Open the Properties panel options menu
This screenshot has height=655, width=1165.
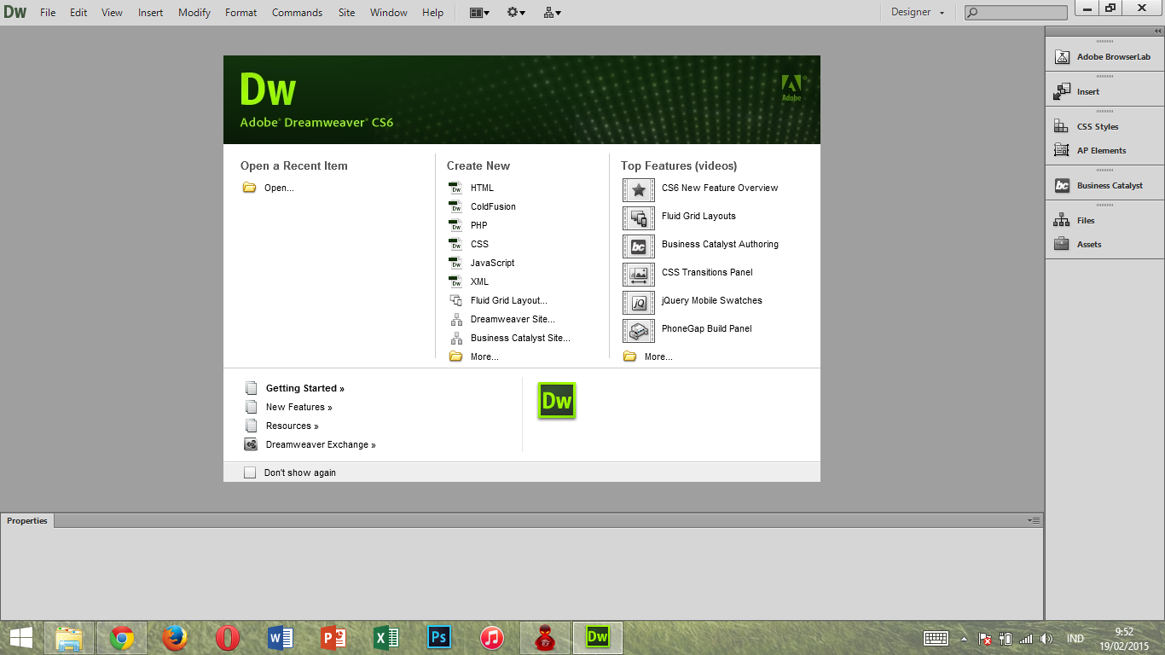click(1035, 520)
